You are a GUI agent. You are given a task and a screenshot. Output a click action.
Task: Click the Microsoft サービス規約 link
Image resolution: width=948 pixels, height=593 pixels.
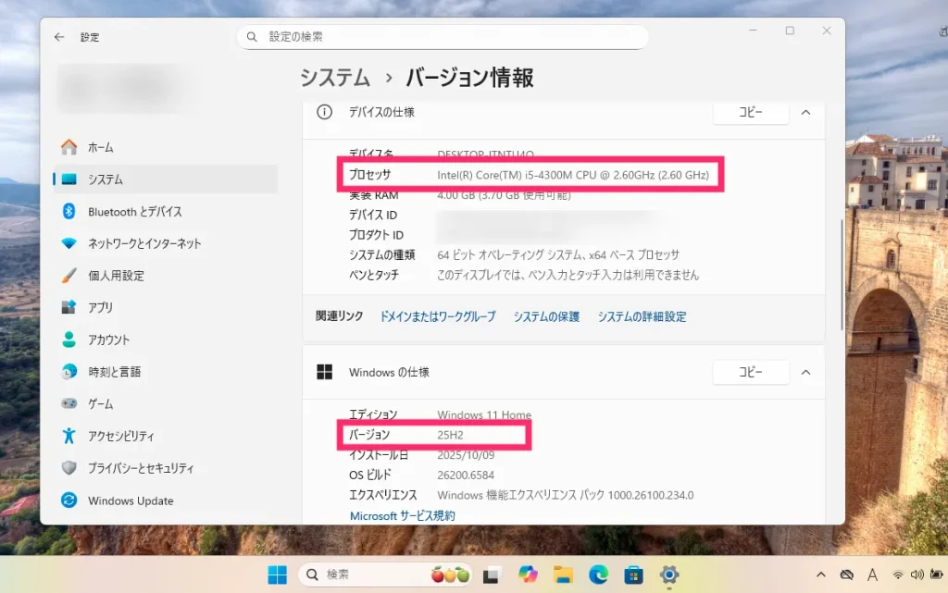[402, 515]
